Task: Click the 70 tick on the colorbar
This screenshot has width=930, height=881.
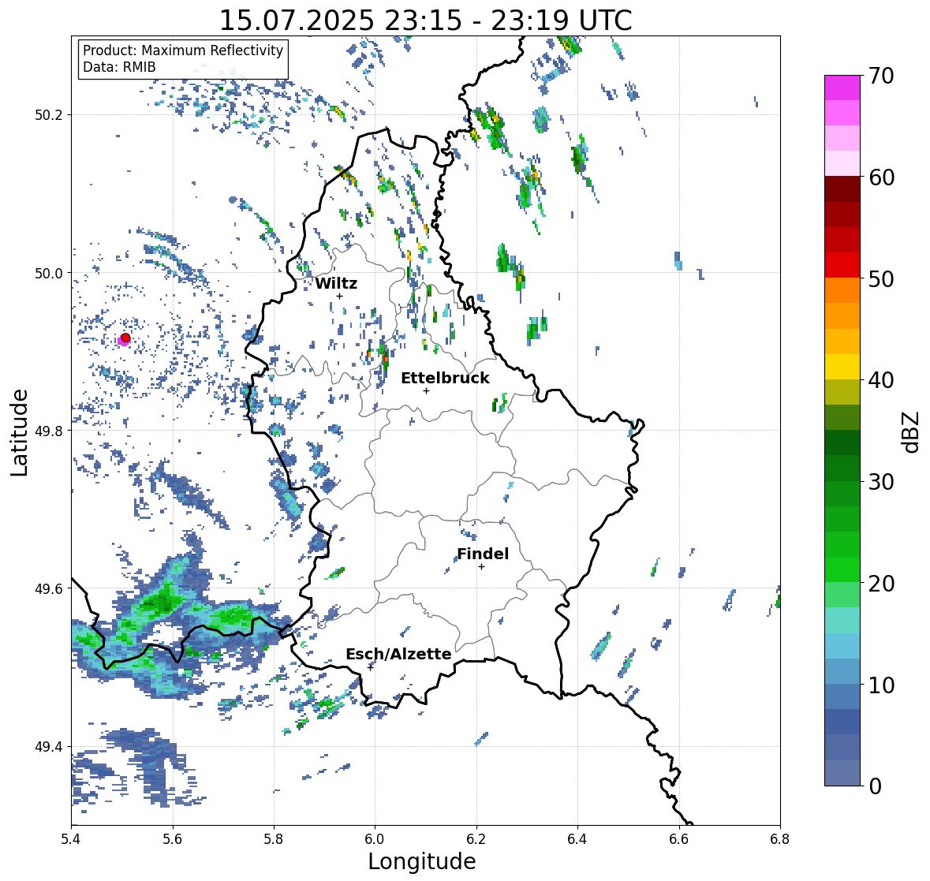Action: 881,76
